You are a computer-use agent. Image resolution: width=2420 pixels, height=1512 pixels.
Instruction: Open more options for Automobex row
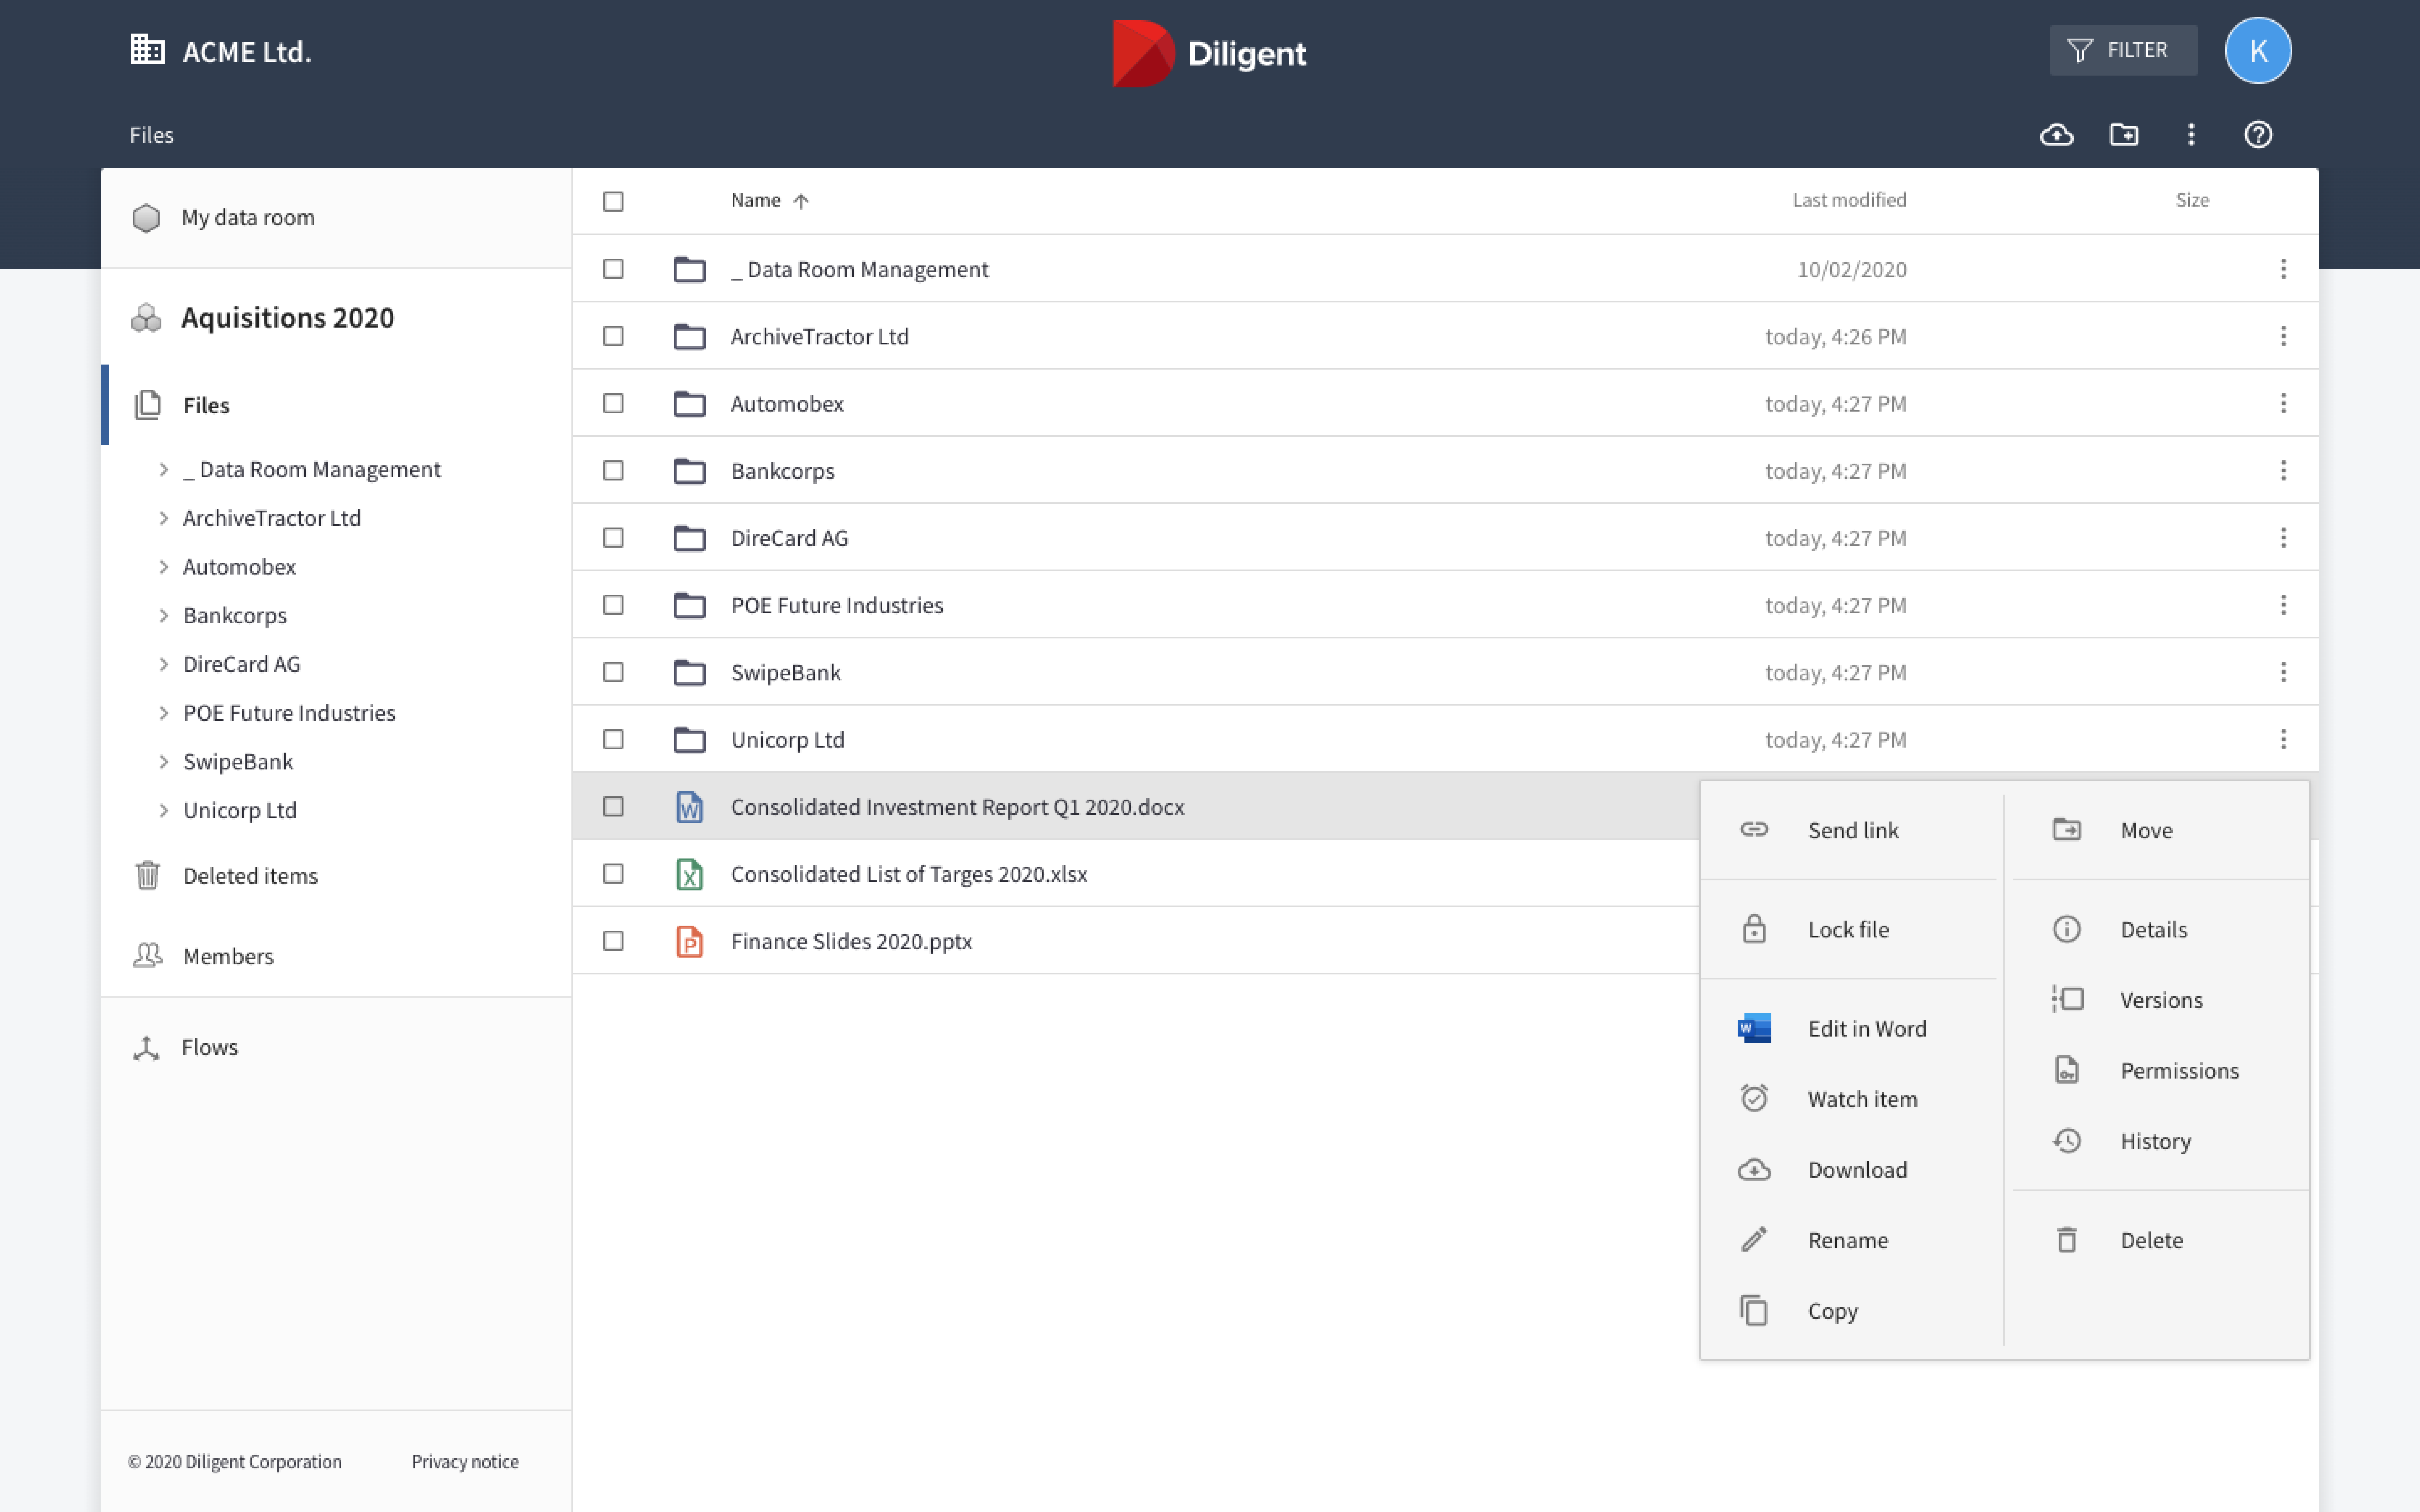coord(2283,403)
